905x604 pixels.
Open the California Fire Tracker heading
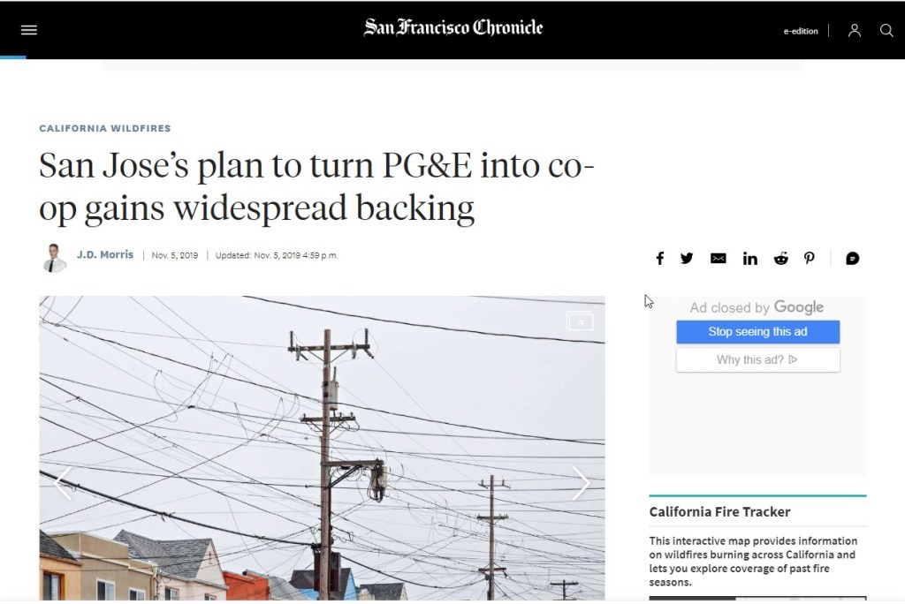pyautogui.click(x=719, y=511)
